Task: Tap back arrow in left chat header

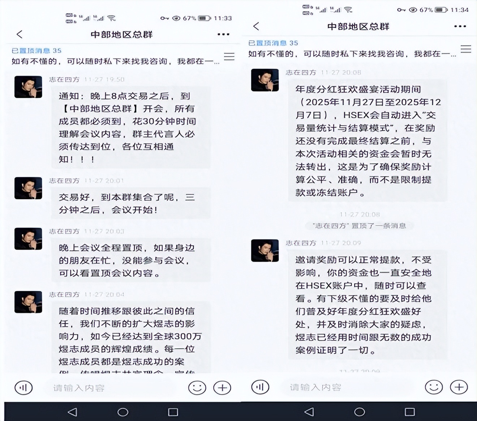Action: pyautogui.click(x=20, y=34)
